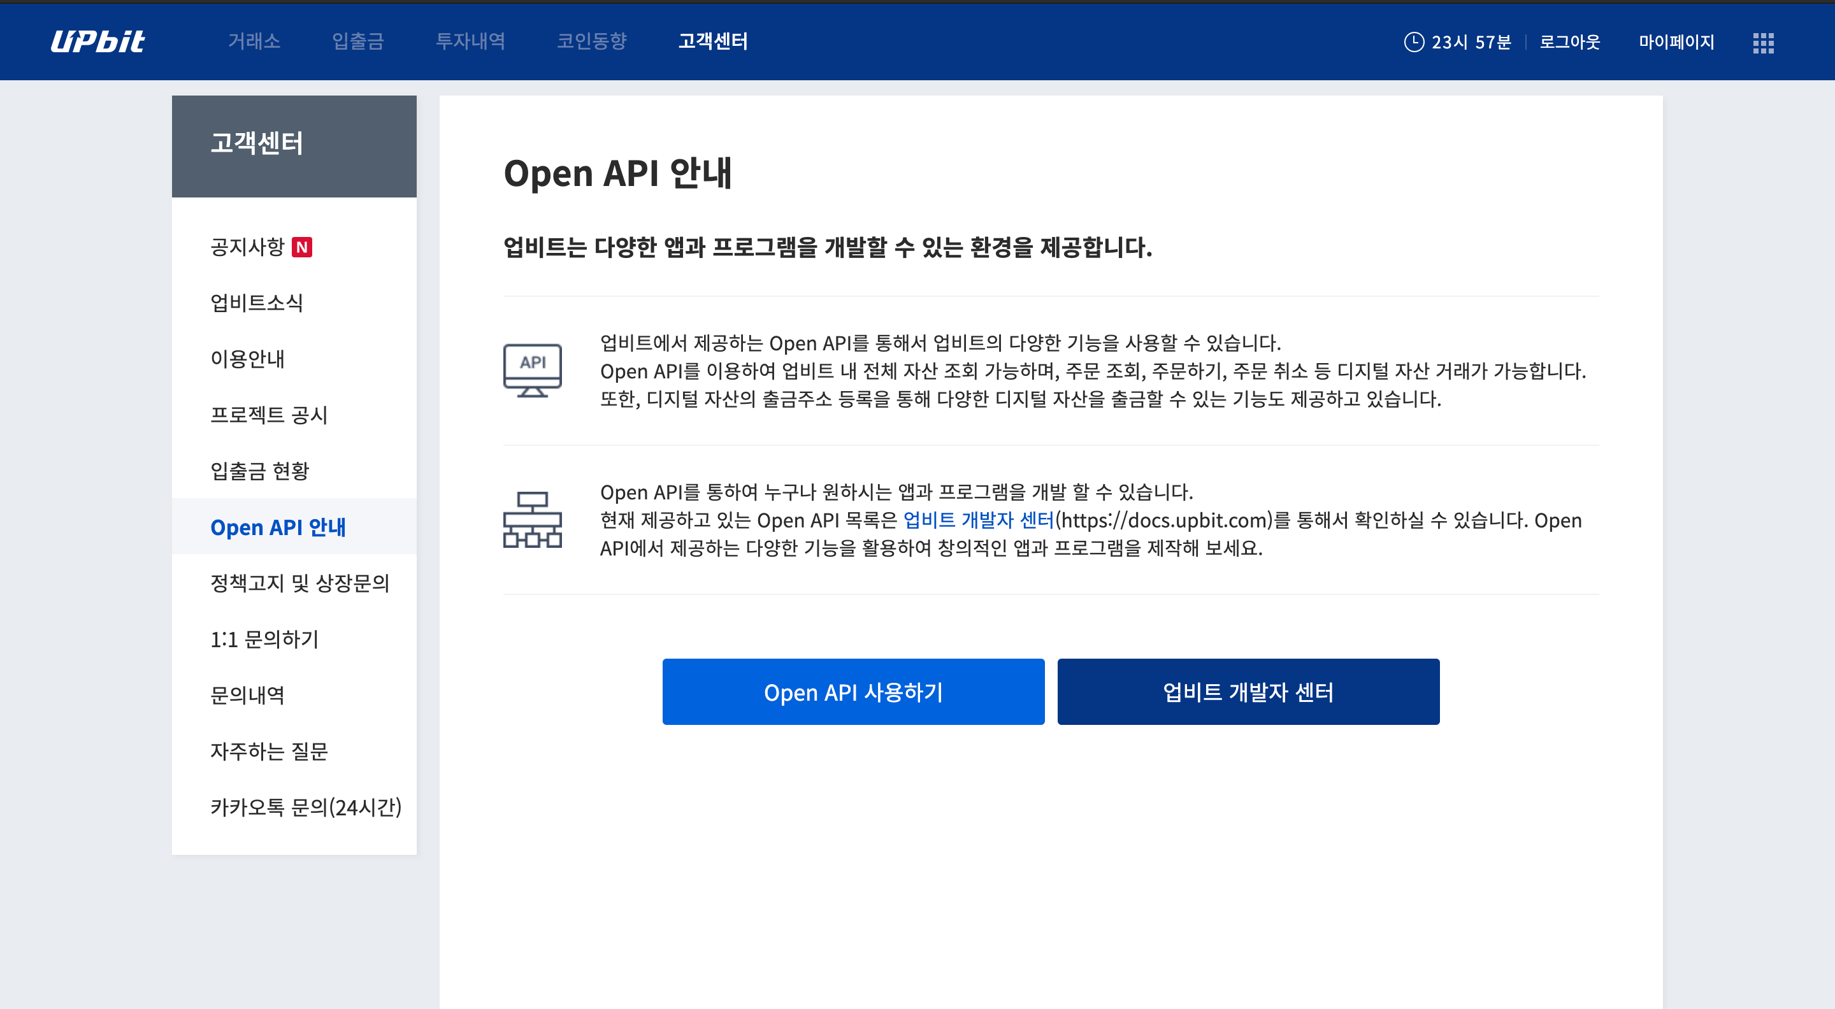This screenshot has width=1835, height=1009.
Task: Click the network diagram icon
Action: point(532,520)
